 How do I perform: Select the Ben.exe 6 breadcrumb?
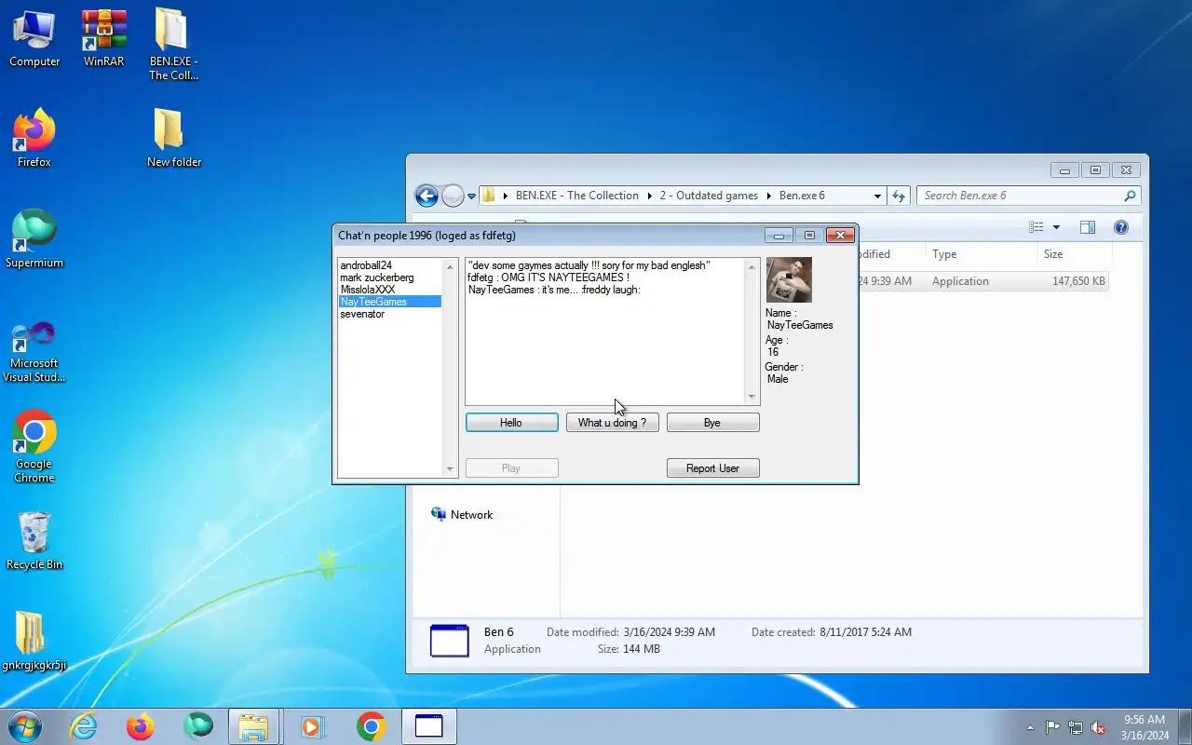[802, 196]
